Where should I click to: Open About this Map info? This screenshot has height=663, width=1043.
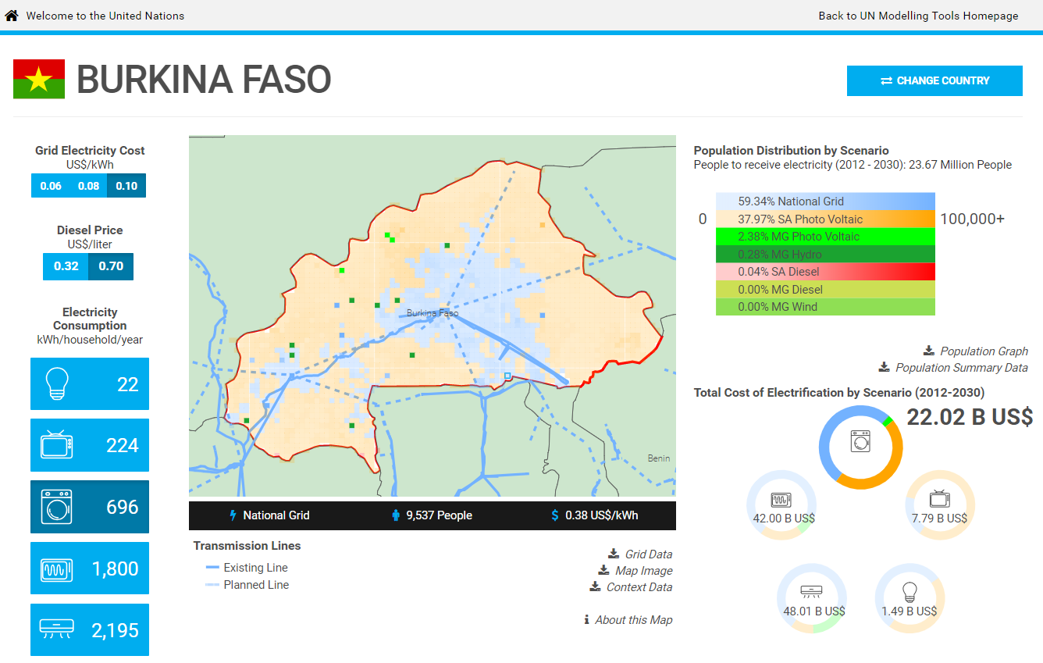[x=632, y=620]
